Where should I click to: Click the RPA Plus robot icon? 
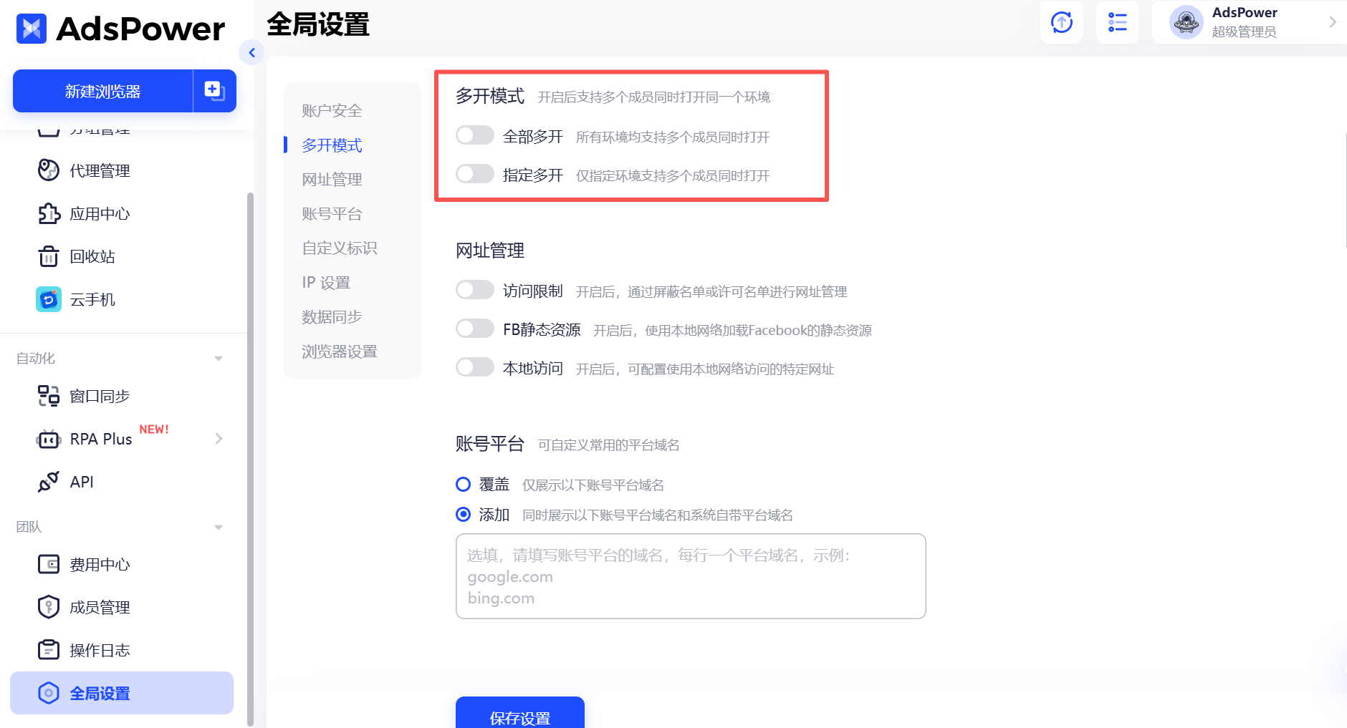click(x=48, y=439)
